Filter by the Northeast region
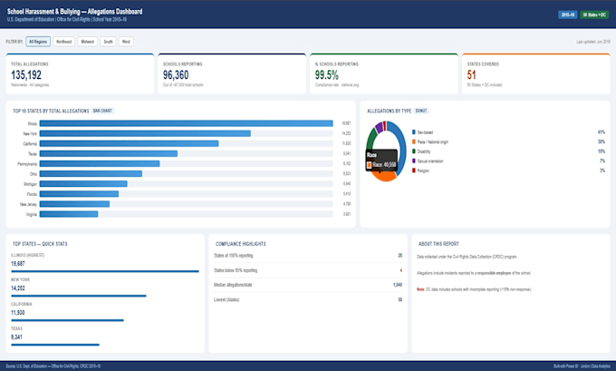 pos(64,42)
